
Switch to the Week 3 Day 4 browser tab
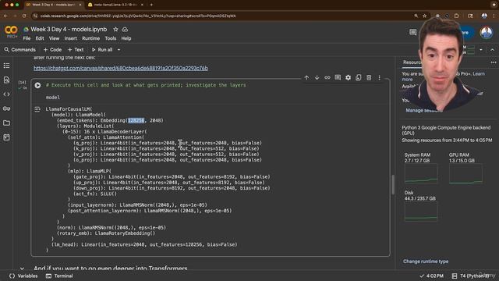point(53,5)
